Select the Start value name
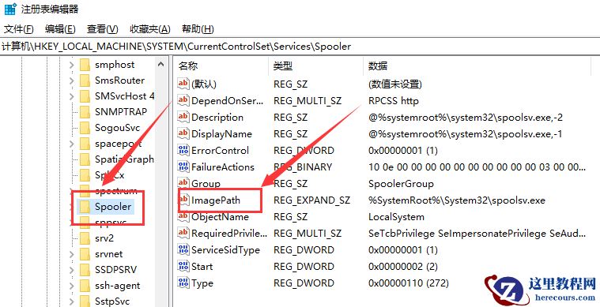The width and height of the screenshot is (600, 307). pyautogui.click(x=202, y=267)
